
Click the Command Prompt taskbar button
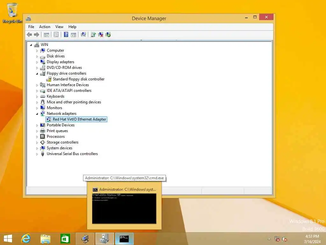pos(124,239)
